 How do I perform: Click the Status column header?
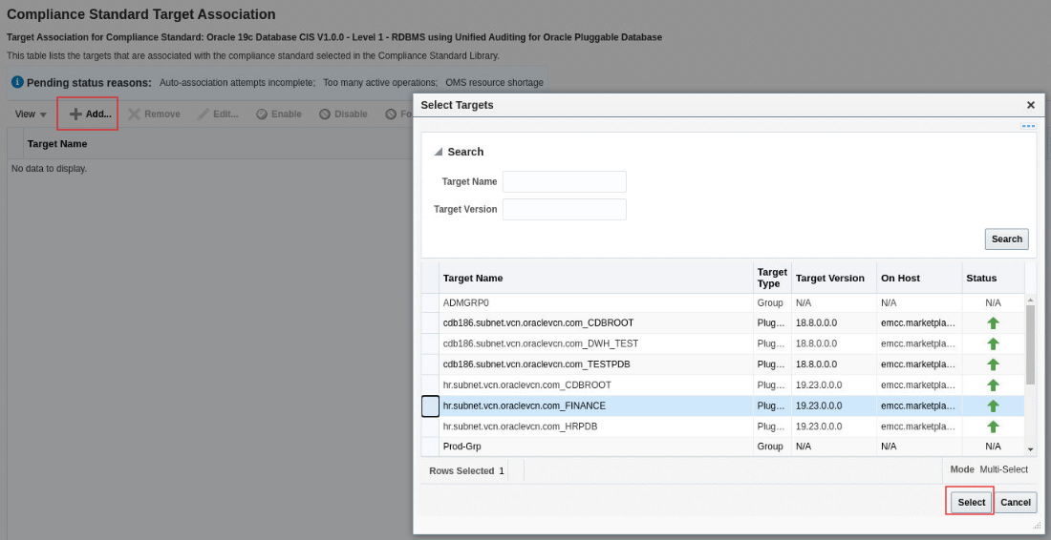pyautogui.click(x=981, y=279)
